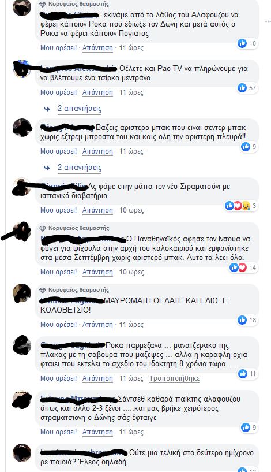Viewport: 271px width, 472px height.
Task: Open the avatar of the Ροκα παρμεζανα commenter
Action: click(x=22, y=345)
